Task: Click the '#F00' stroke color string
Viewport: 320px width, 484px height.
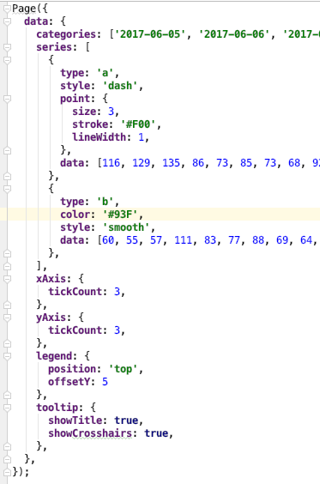Action: point(138,124)
